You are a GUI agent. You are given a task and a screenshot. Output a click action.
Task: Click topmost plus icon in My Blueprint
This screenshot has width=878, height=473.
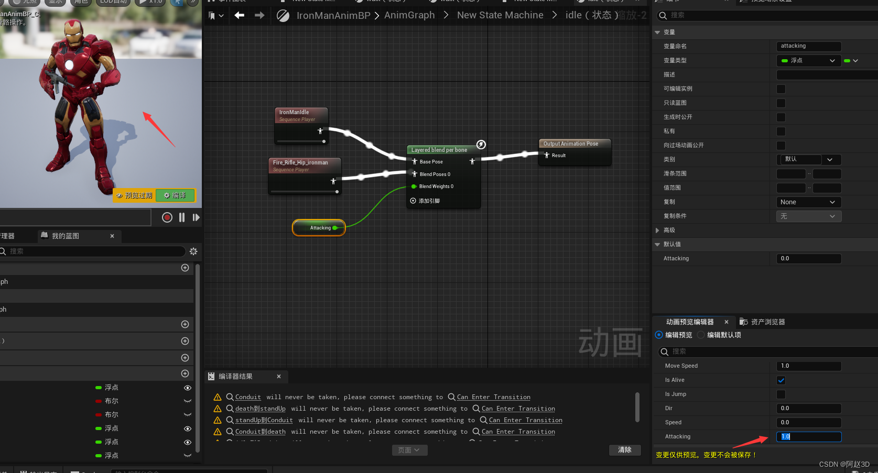(185, 268)
